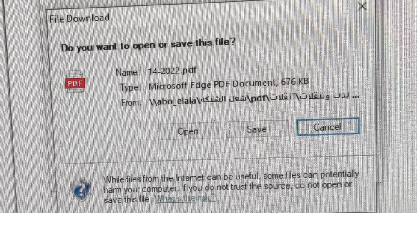Select the file name 14-2022.pdf text

(172, 71)
